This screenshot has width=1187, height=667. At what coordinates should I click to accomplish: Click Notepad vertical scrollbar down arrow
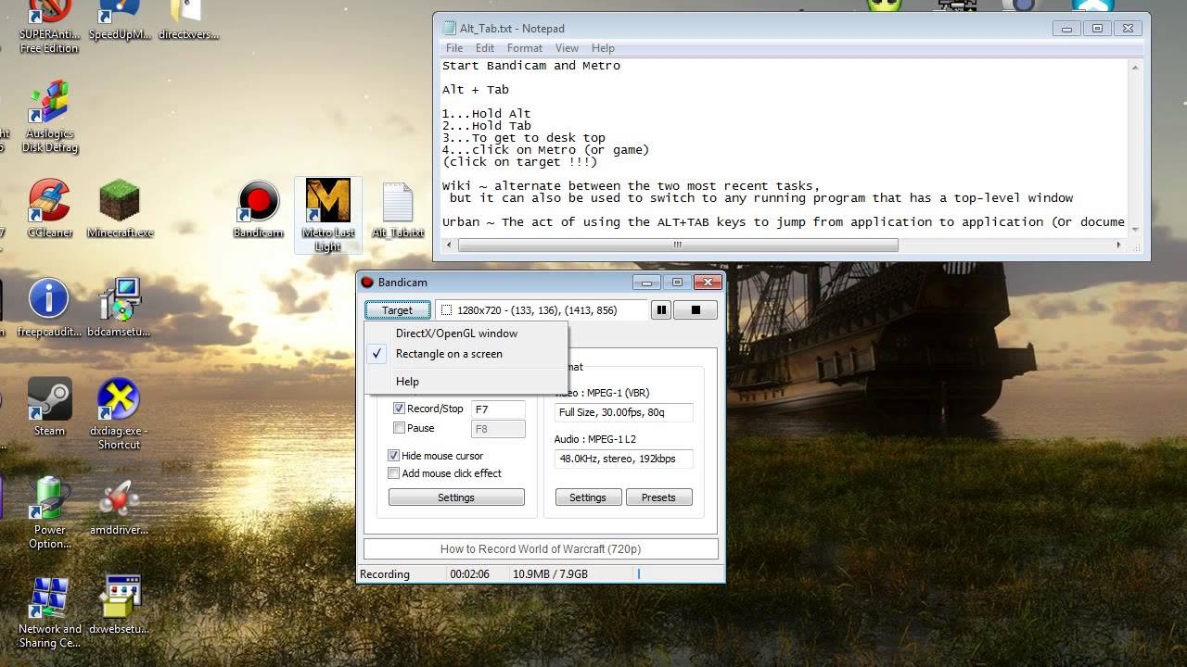tap(1135, 230)
